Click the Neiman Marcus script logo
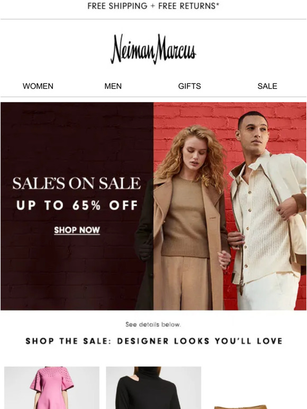The image size is (307, 409). pos(153,49)
